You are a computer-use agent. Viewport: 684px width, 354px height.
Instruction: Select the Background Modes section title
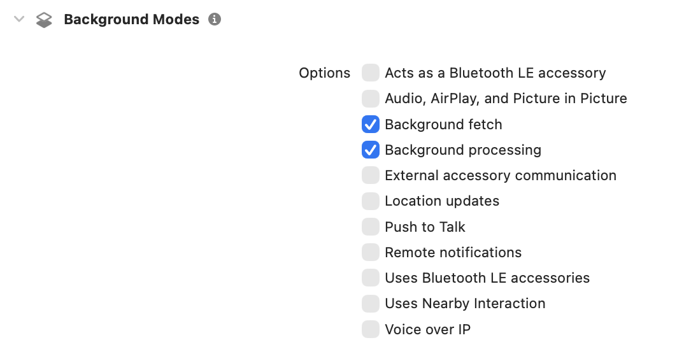point(131,20)
